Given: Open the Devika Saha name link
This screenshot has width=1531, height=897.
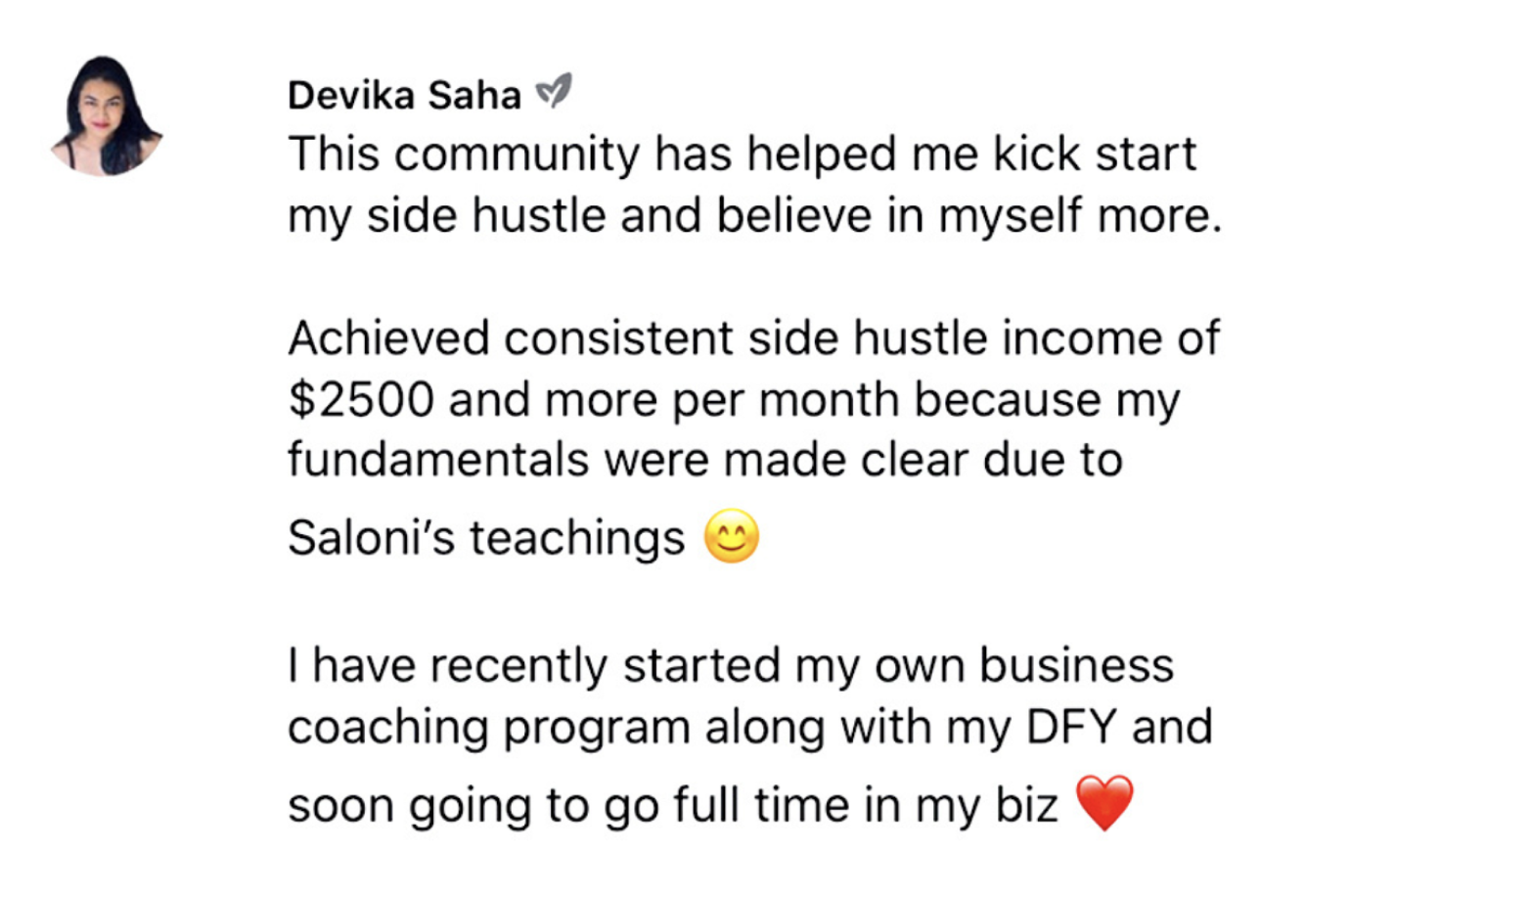Looking at the screenshot, I should (x=404, y=96).
